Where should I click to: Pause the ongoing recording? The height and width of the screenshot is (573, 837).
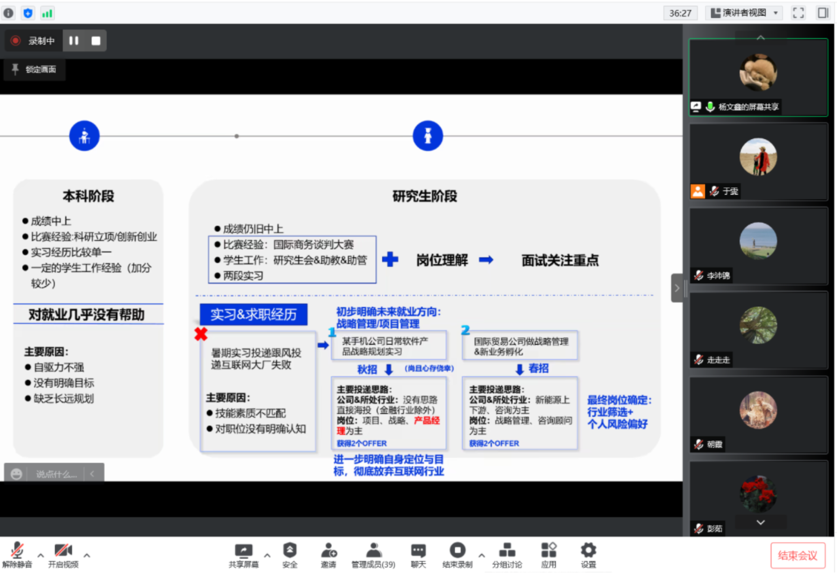(x=74, y=41)
